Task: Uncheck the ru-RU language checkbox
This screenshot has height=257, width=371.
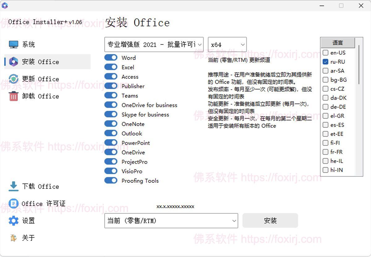Action: point(325,62)
